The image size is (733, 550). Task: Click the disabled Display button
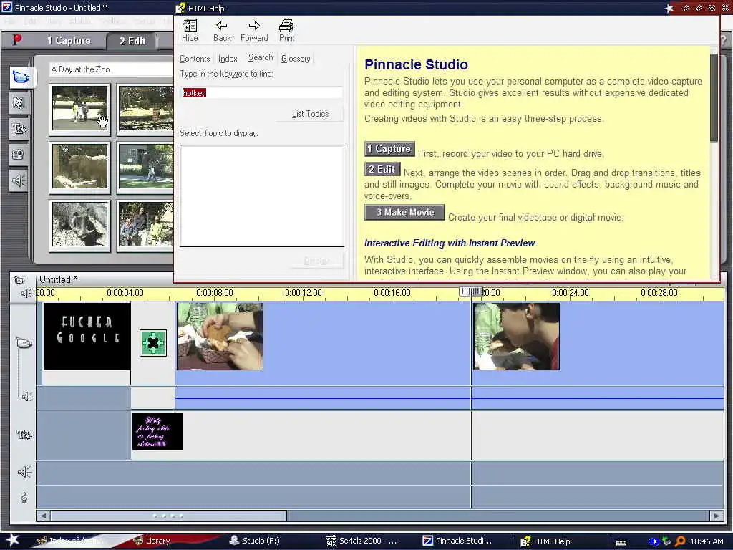[316, 261]
